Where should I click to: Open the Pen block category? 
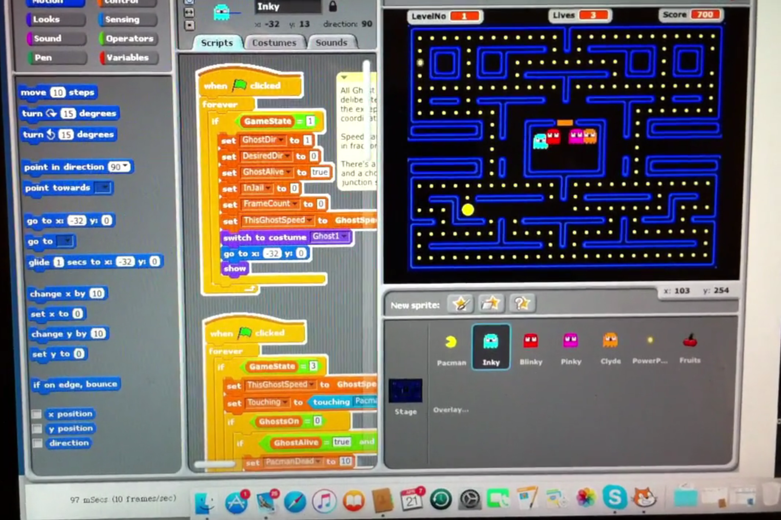coord(58,58)
